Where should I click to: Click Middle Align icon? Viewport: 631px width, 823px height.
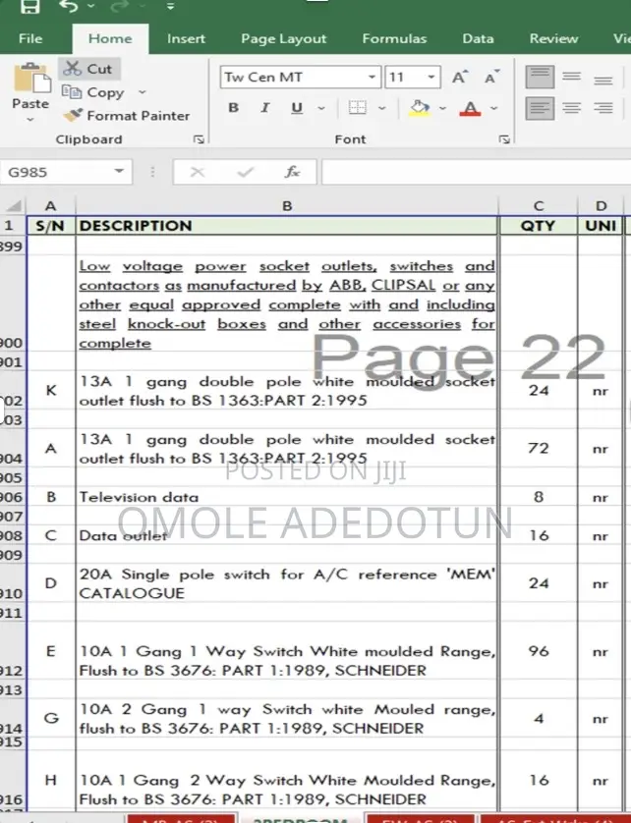[571, 78]
